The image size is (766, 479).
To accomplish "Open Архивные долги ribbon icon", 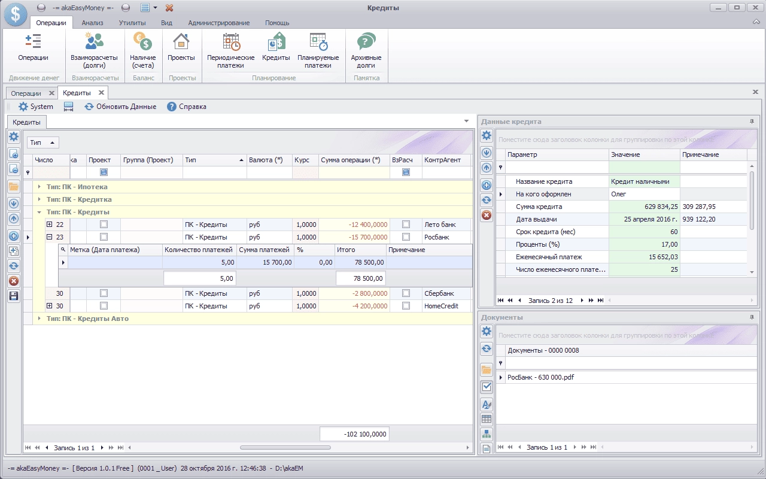I will [366, 51].
